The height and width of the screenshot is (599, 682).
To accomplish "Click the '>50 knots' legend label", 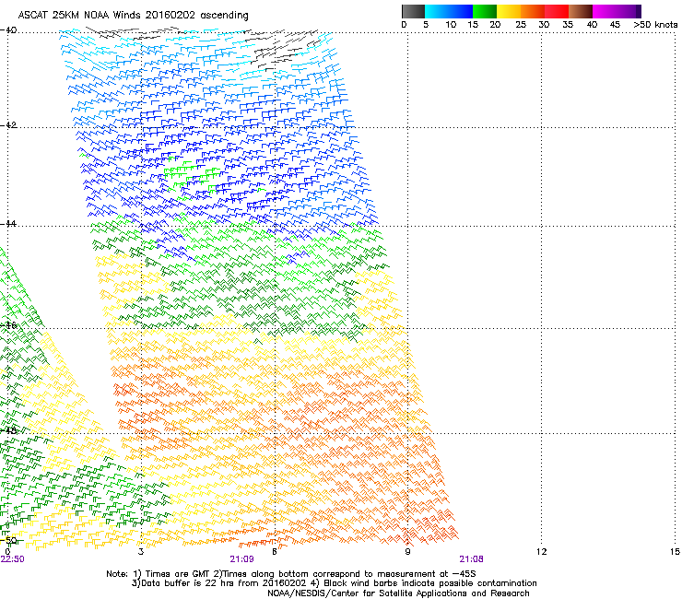I will 655,25.
